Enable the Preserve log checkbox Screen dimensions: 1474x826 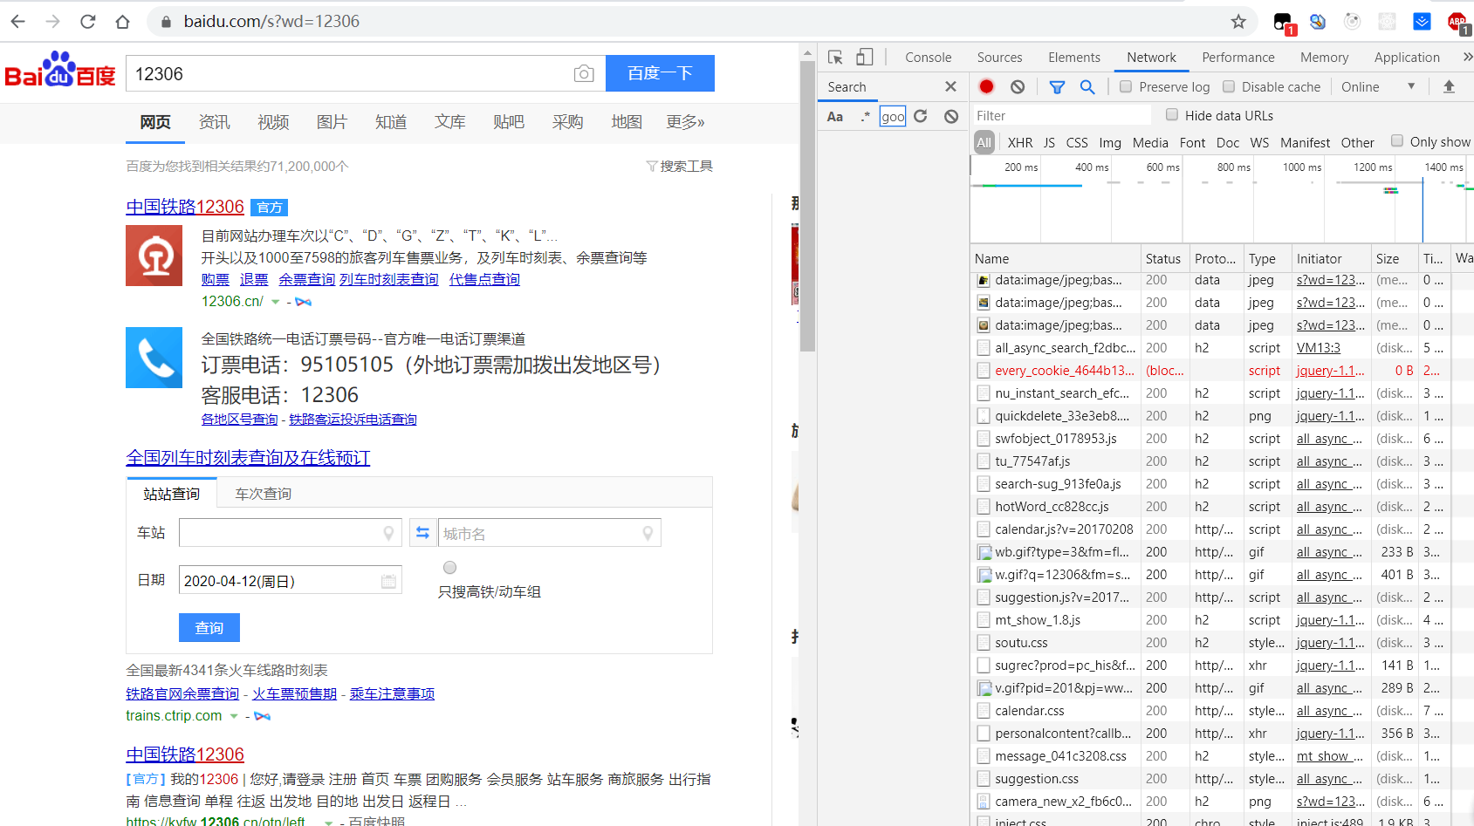pyautogui.click(x=1126, y=86)
